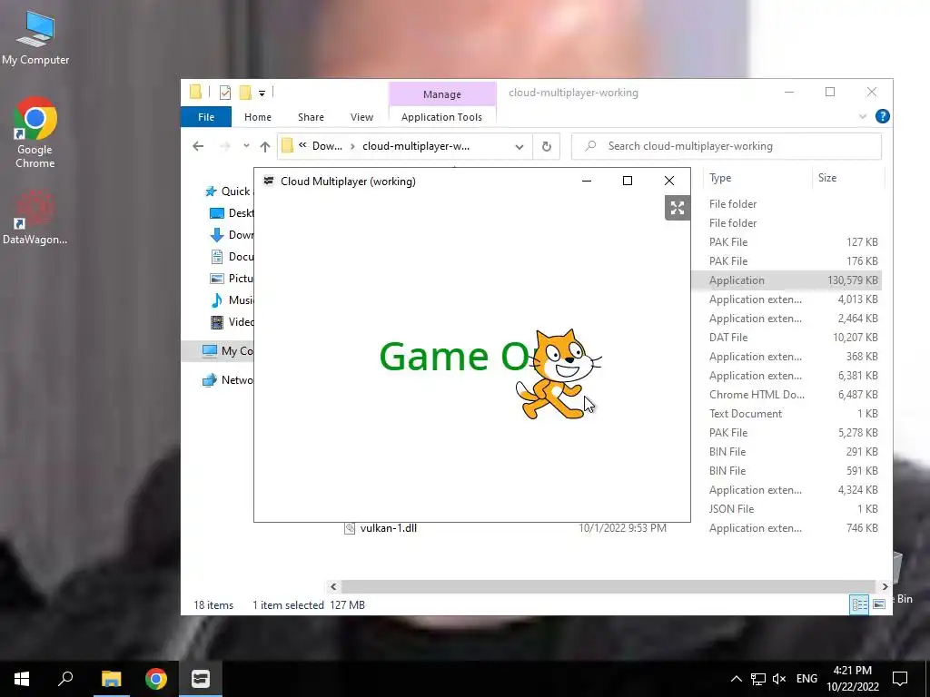The width and height of the screenshot is (930, 697).
Task: Click the horizontal scrollbar track
Action: (x=609, y=587)
